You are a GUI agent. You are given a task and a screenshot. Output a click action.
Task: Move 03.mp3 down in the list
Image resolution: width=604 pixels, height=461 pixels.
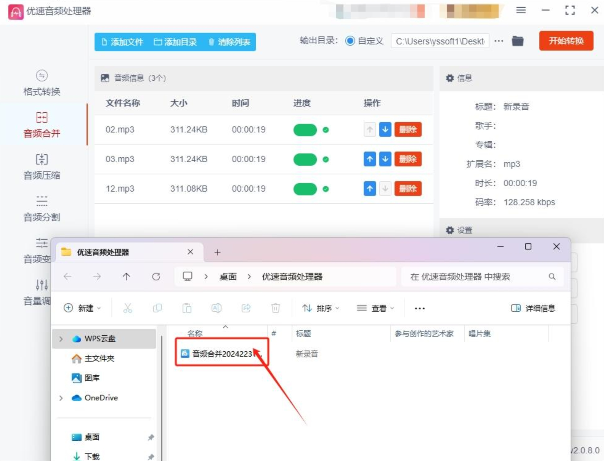point(385,159)
